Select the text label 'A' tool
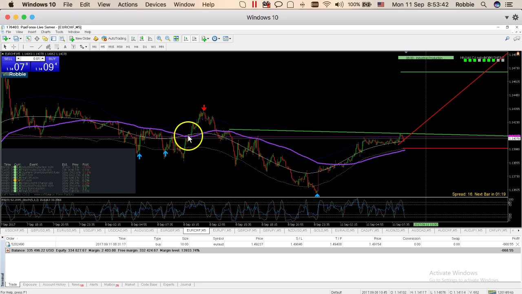This screenshot has height=294, width=522. pos(65,47)
